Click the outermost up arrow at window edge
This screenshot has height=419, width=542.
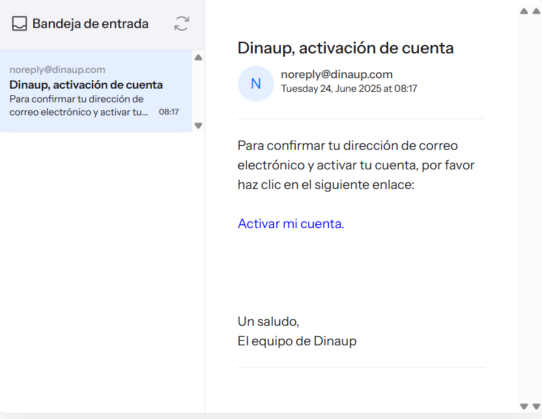535,11
